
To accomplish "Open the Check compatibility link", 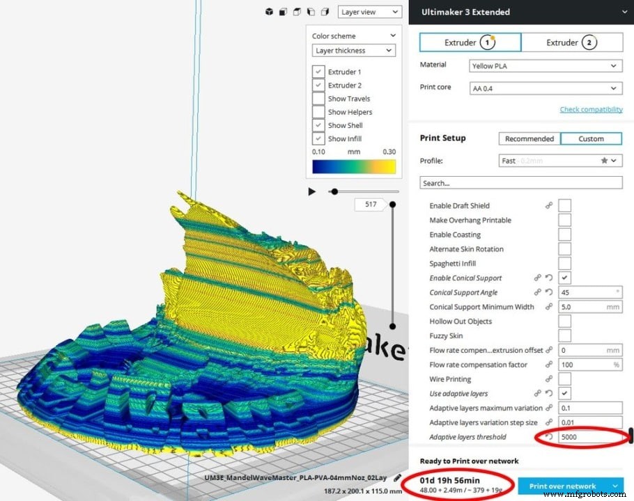I will (x=591, y=109).
